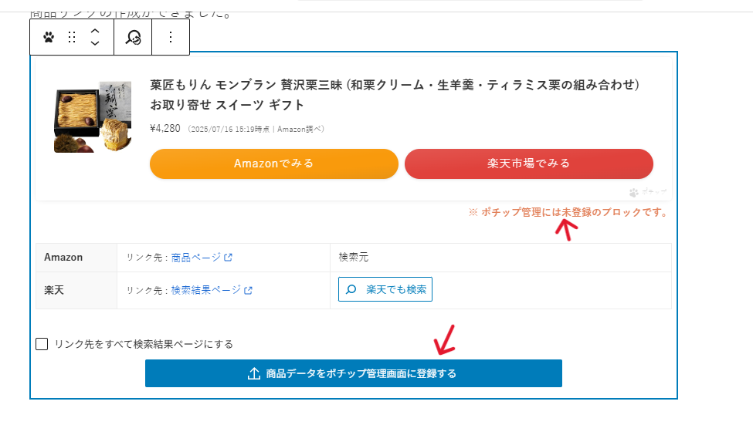Move block up with the up chevron
This screenshot has width=753, height=425.
click(x=95, y=31)
